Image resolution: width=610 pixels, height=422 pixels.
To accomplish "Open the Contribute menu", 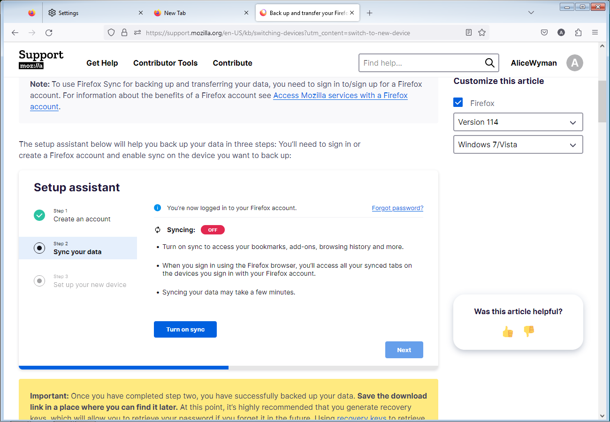I will tap(233, 63).
